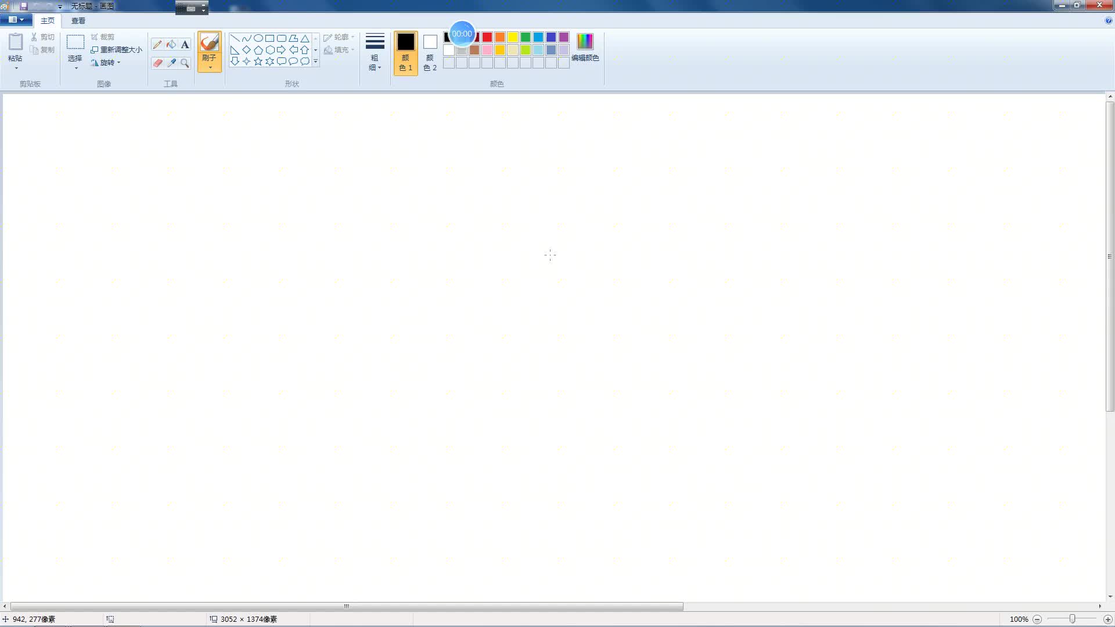Choose the Five-point star shape
Image resolution: width=1115 pixels, height=627 pixels.
click(x=258, y=62)
